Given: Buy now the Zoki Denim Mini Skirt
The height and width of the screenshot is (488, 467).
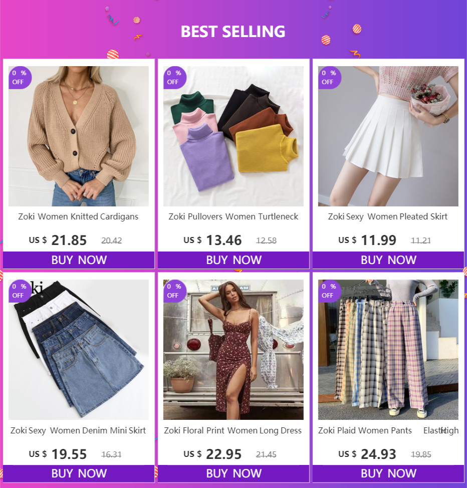Looking at the screenshot, I should (79, 473).
